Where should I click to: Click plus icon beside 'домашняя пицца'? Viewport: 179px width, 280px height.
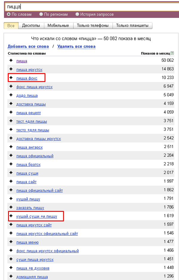[x=11, y=276]
